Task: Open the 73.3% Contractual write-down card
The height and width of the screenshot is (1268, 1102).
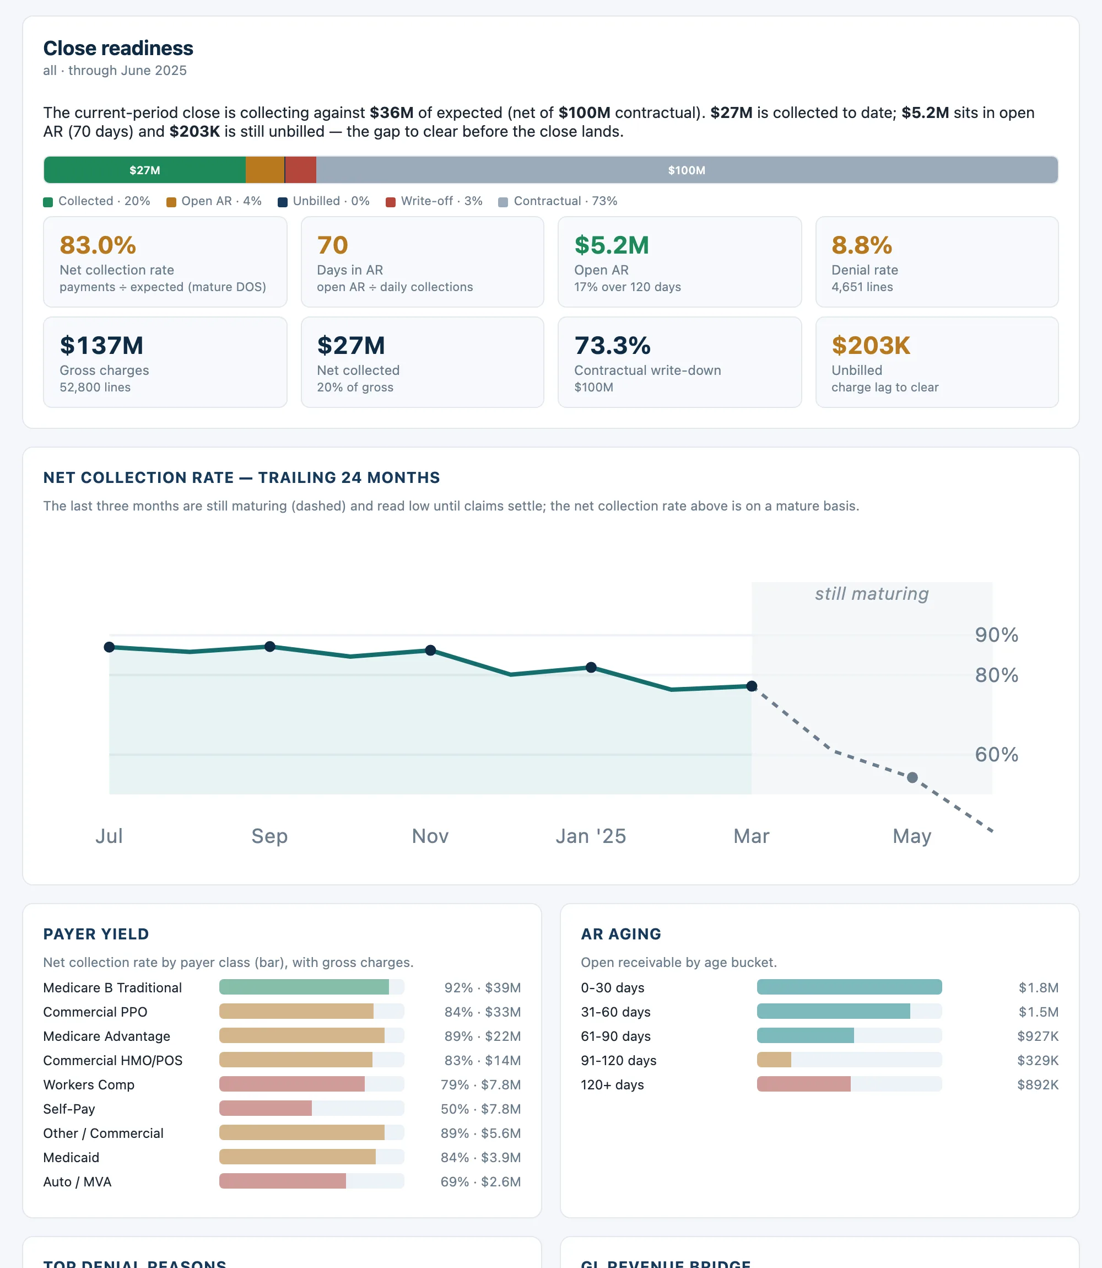Action: [x=679, y=362]
